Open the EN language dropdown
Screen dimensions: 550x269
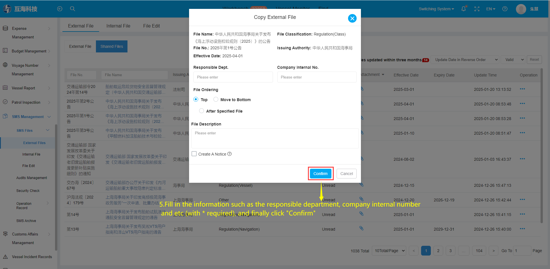[491, 9]
